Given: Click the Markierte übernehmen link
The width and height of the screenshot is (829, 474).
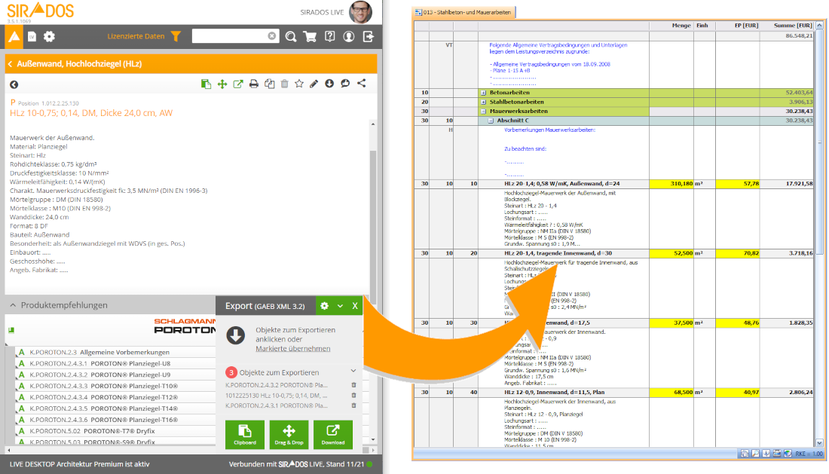Looking at the screenshot, I should (x=292, y=349).
